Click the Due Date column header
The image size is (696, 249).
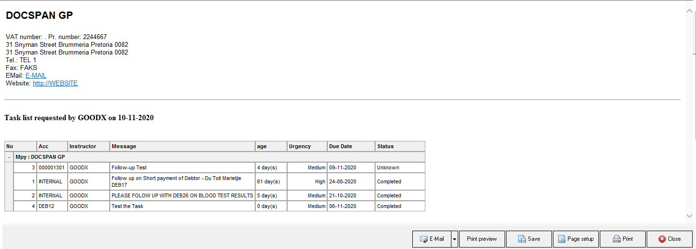tap(341, 146)
